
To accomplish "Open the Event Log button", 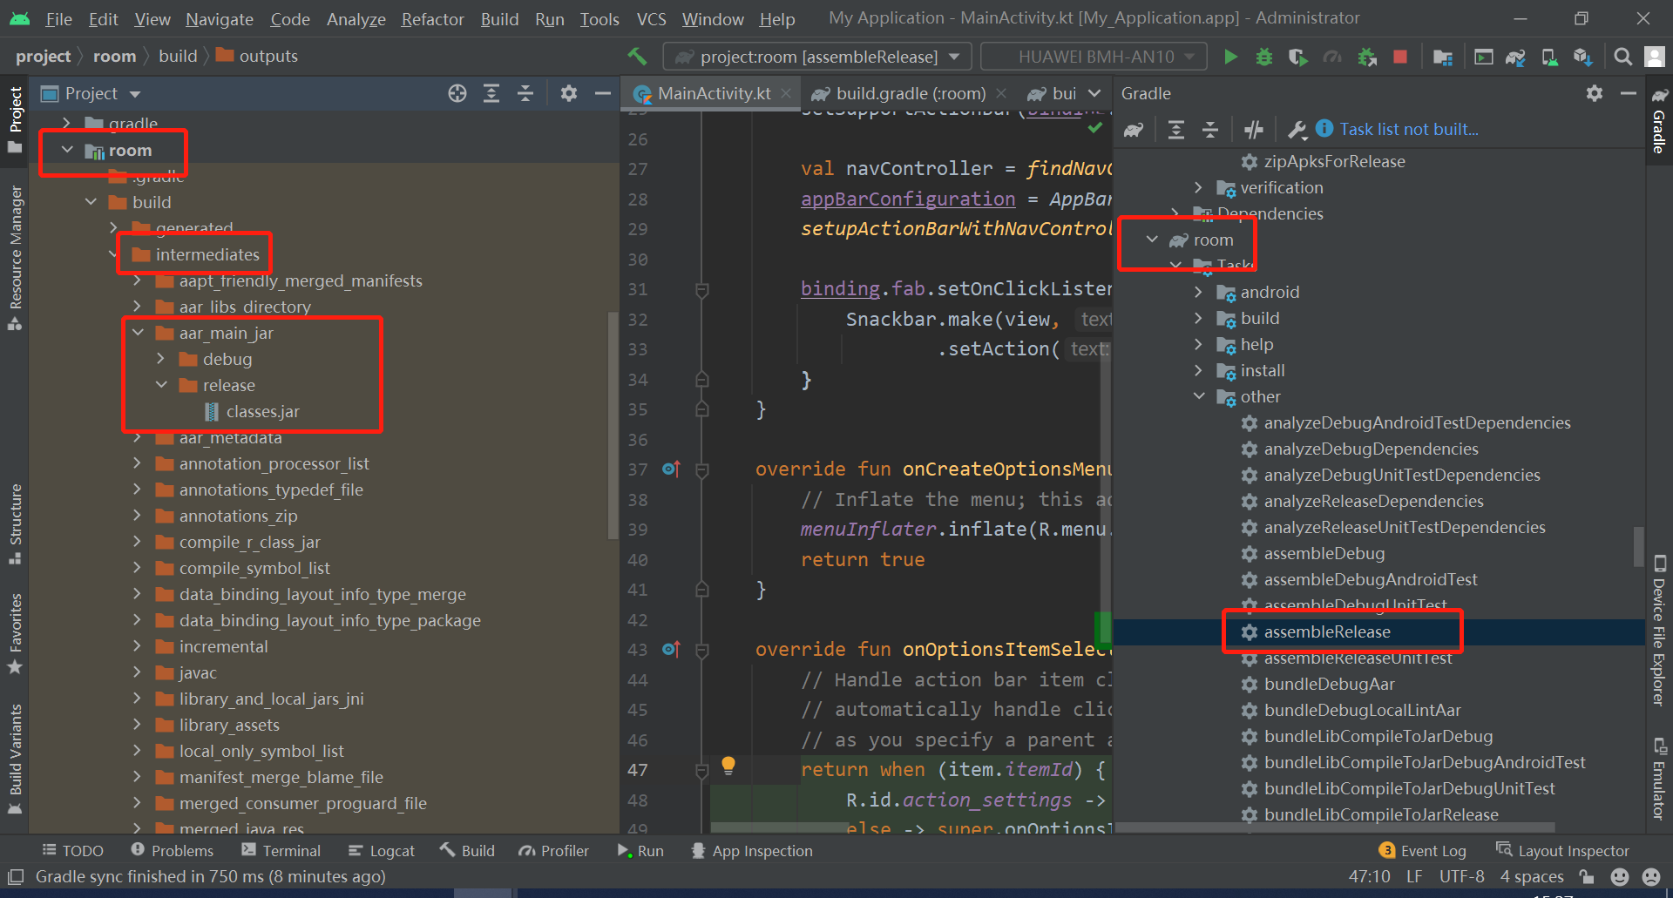I will click(x=1424, y=851).
